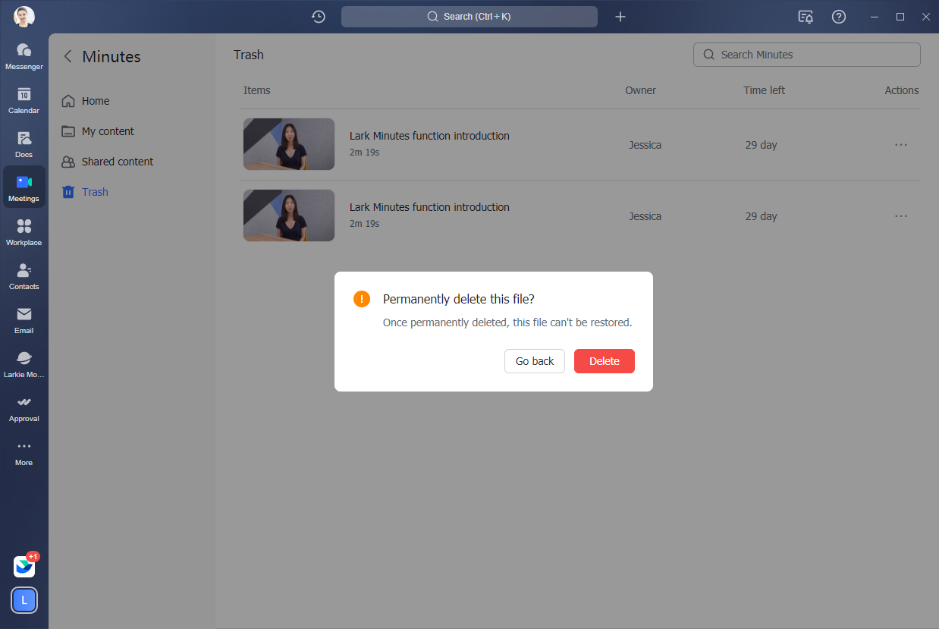Open actions menu for second trash item
This screenshot has height=629, width=939.
point(900,216)
